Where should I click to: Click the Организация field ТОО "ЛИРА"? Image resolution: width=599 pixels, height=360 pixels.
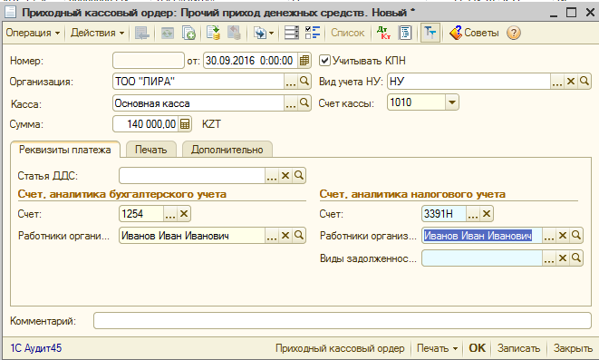pos(198,82)
